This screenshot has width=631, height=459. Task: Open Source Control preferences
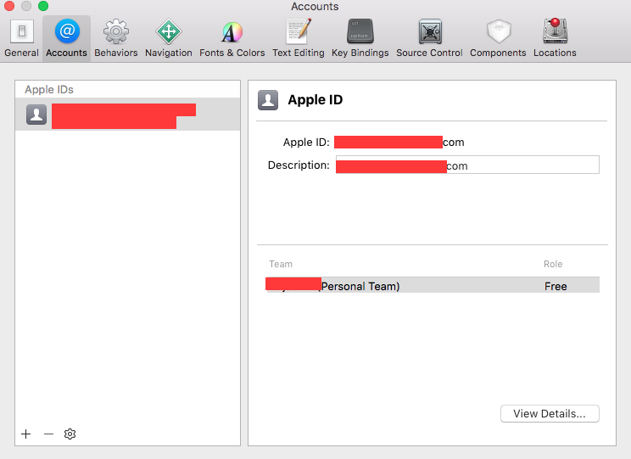tap(429, 39)
